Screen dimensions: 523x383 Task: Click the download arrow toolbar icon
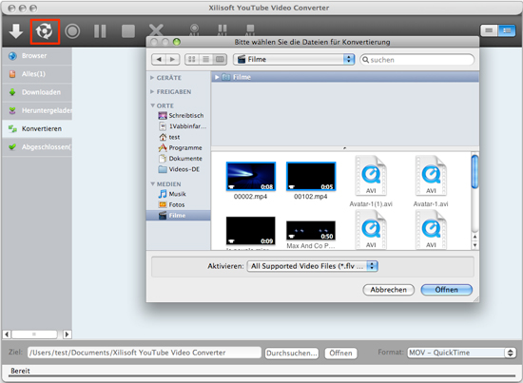click(x=15, y=31)
